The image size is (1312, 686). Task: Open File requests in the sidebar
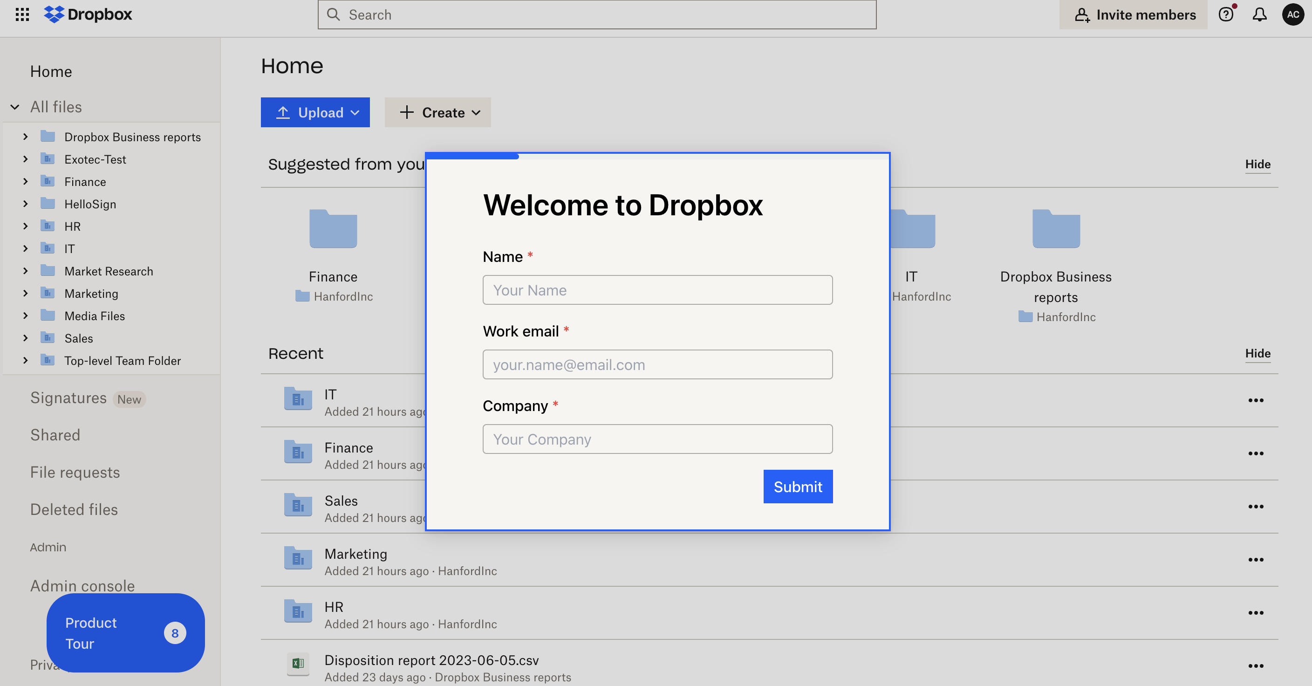pyautogui.click(x=75, y=473)
